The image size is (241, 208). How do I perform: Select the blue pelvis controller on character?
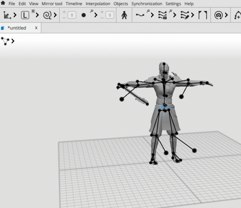point(164,107)
